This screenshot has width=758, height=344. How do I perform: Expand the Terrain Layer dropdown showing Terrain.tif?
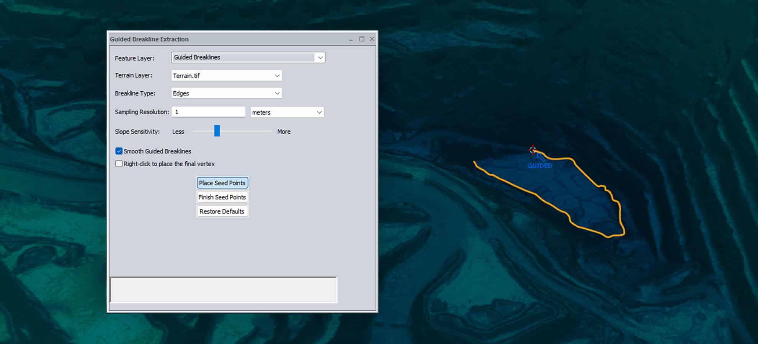[277, 76]
